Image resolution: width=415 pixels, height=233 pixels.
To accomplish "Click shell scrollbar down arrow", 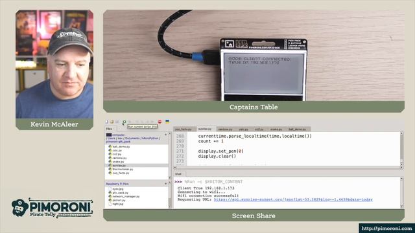I will tap(401, 206).
